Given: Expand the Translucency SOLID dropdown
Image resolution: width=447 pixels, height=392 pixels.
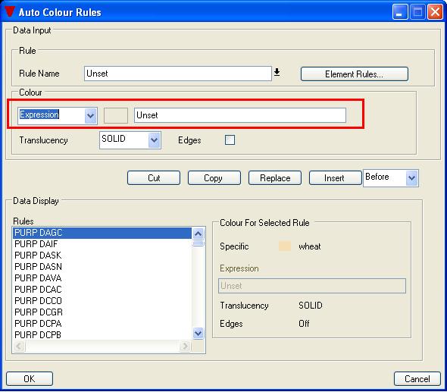Looking at the screenshot, I should [155, 140].
